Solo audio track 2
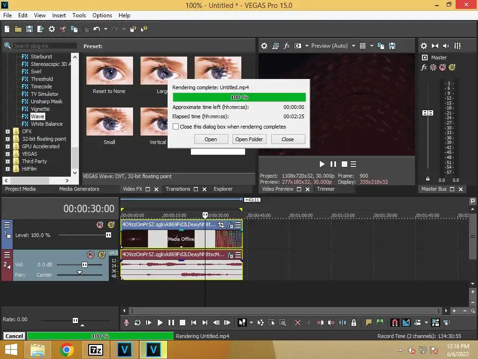478x359 pixels. click(x=102, y=255)
